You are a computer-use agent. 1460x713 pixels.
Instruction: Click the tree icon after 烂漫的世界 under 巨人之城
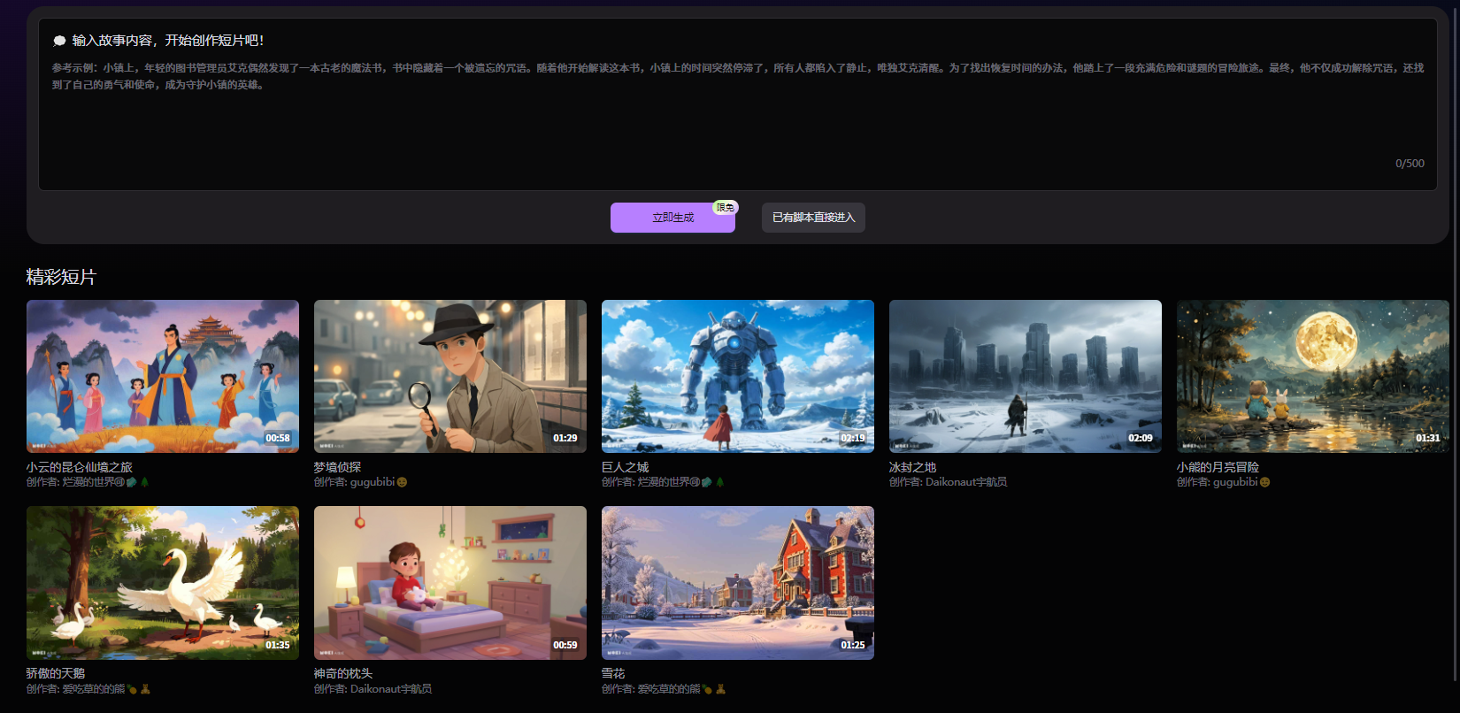[x=719, y=482]
